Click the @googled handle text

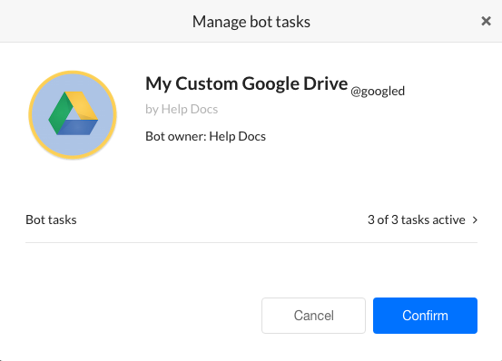coord(378,91)
